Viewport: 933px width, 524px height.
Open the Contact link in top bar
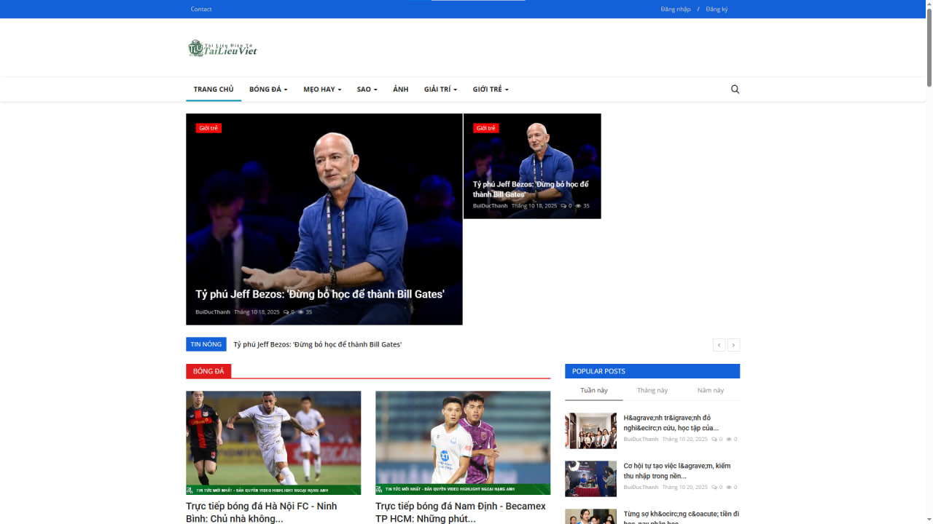tap(201, 9)
